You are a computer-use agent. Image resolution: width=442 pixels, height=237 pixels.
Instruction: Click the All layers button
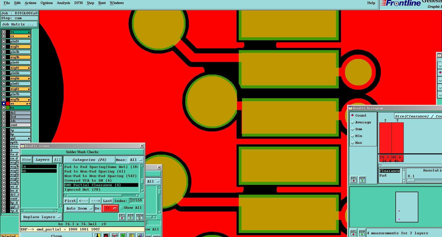tap(57, 160)
